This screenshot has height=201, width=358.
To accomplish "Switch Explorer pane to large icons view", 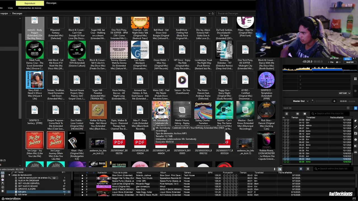I will point(280,169).
